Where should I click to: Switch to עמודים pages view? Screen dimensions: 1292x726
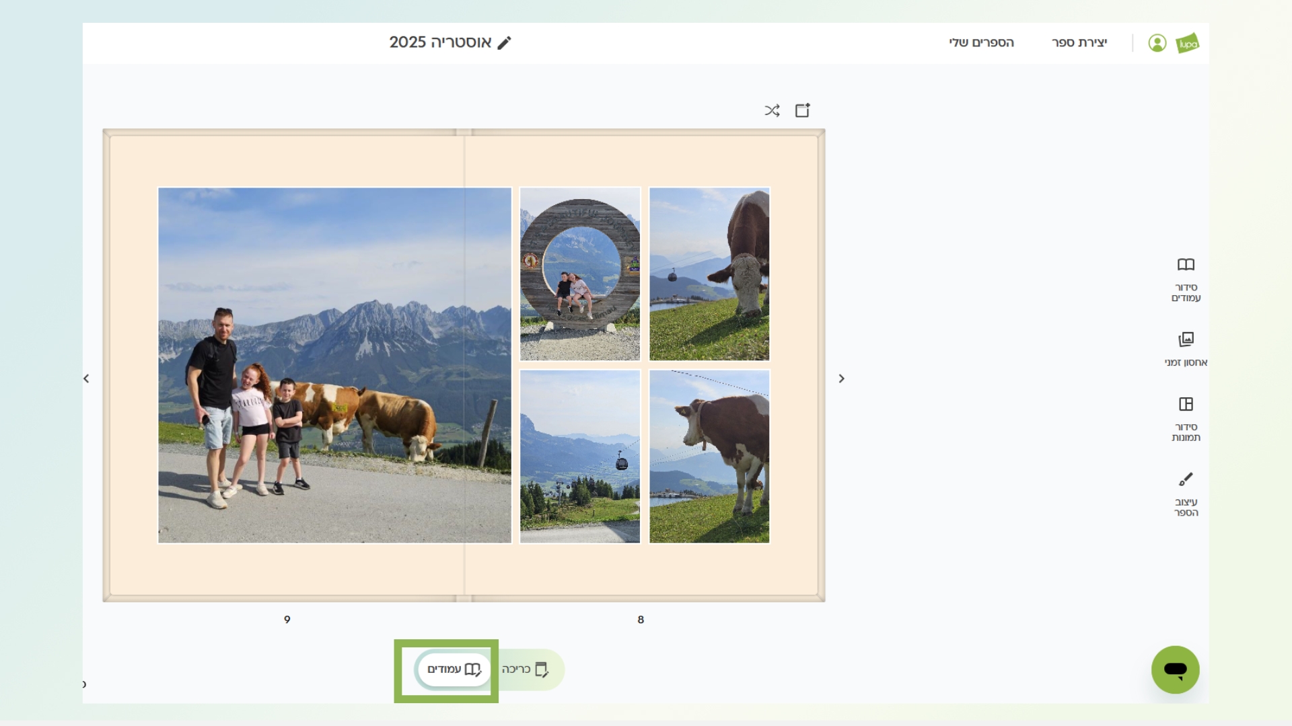pyautogui.click(x=454, y=670)
